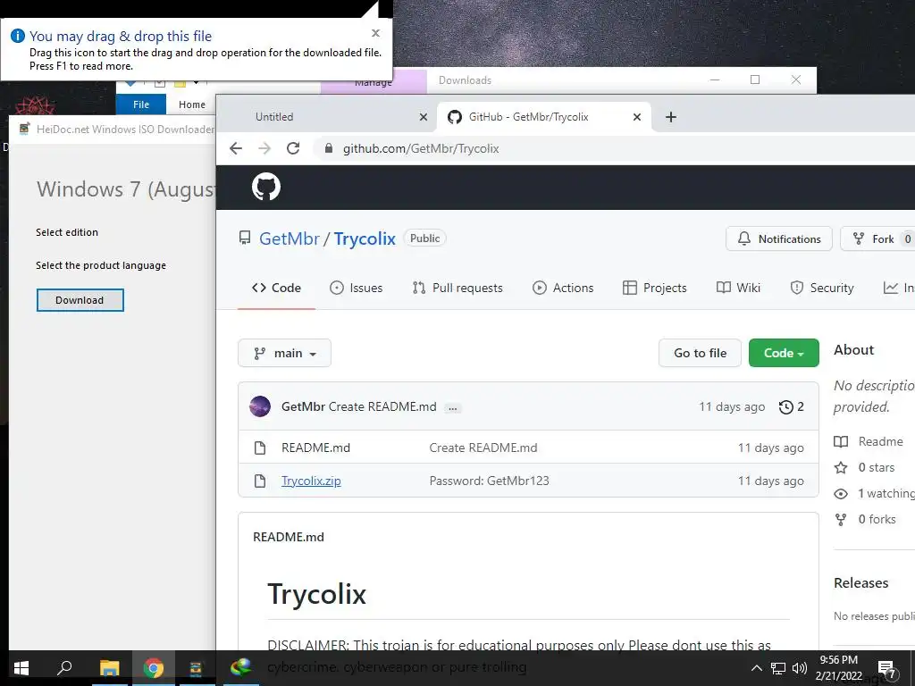Switch to the Issues tab
Viewport: 915px width, 686px height.
(x=356, y=288)
